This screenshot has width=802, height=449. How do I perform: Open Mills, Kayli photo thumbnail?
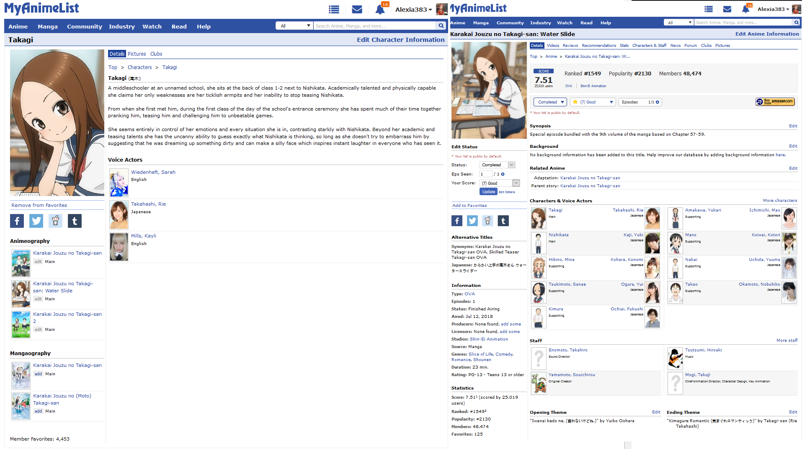(x=119, y=247)
